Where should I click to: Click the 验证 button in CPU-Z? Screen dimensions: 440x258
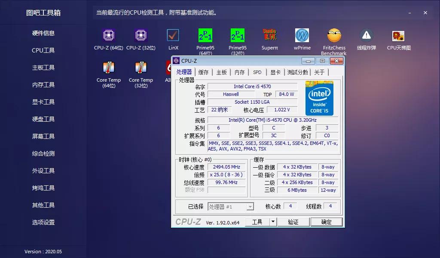293,221
